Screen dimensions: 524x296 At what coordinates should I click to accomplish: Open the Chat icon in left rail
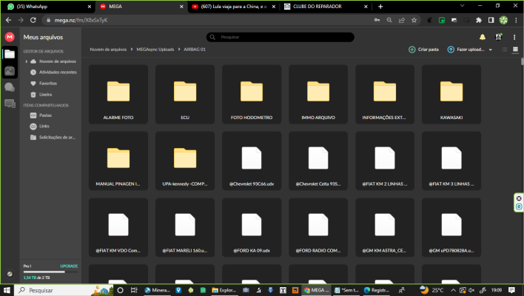click(x=10, y=87)
